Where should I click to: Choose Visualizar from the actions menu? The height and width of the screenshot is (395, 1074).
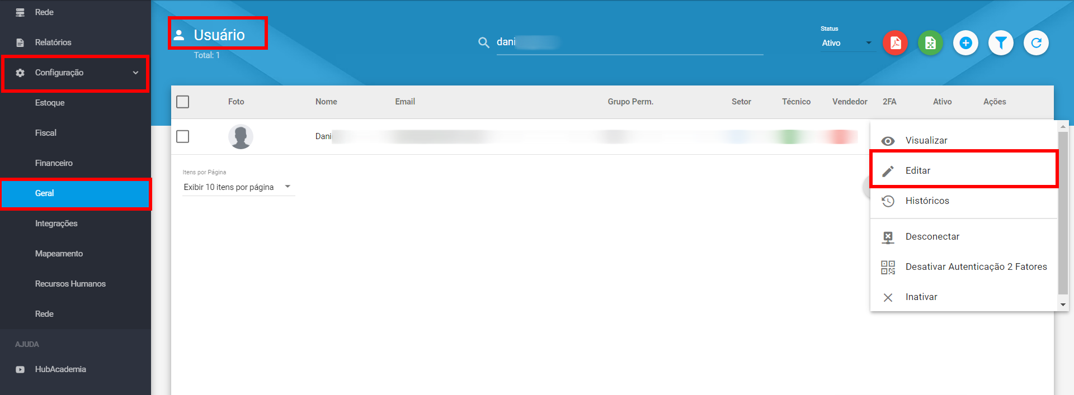tap(964, 141)
